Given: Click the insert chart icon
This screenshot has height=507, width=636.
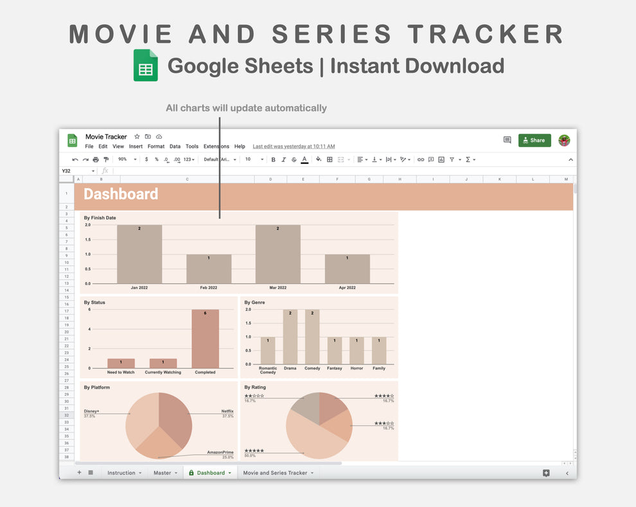Looking at the screenshot, I should 441,159.
